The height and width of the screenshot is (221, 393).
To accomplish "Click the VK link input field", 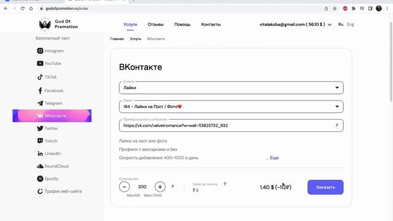I will tap(231, 125).
